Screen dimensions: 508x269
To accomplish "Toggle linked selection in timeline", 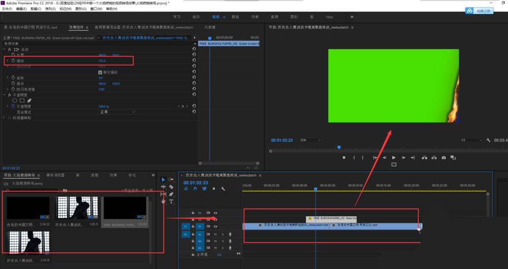I will pyautogui.click(x=204, y=188).
